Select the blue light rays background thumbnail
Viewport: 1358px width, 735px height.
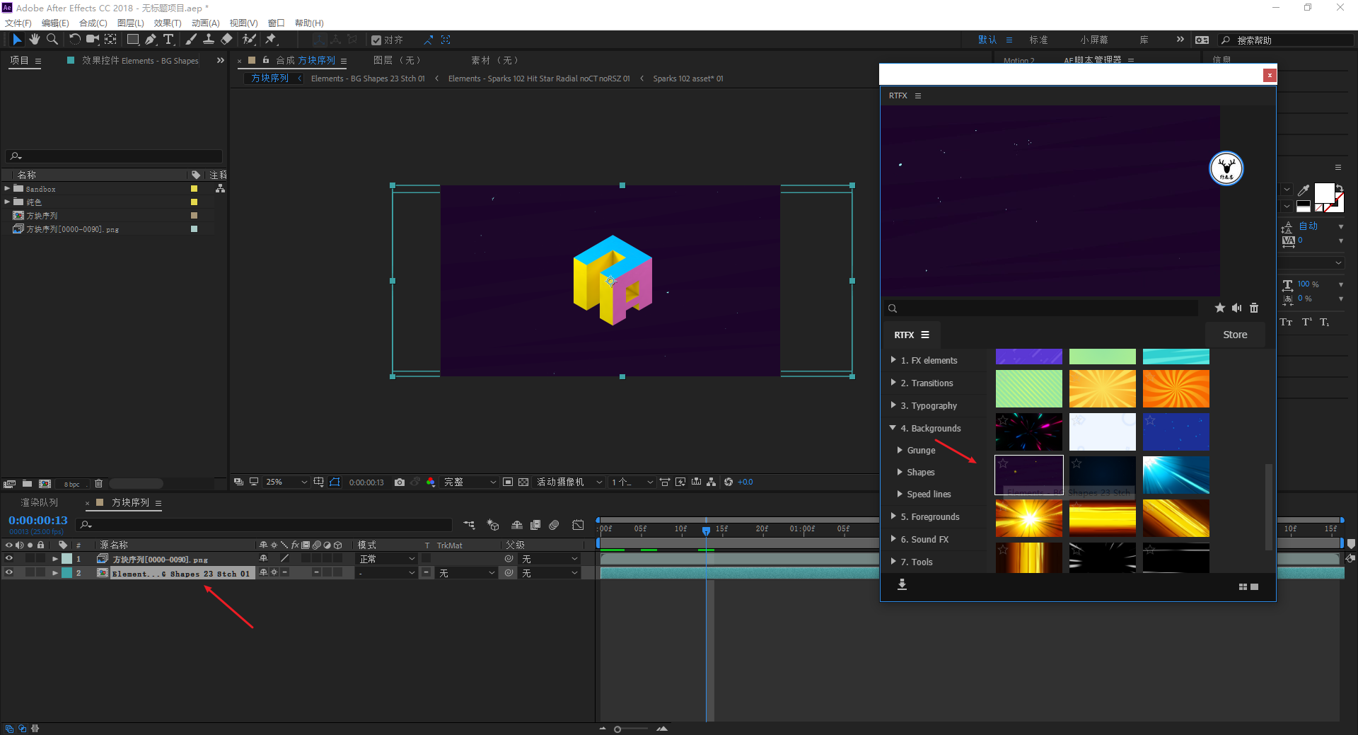(x=1176, y=475)
